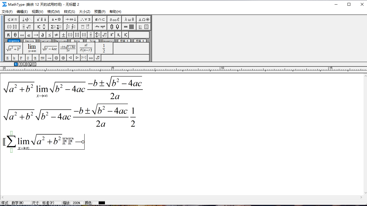The height and width of the screenshot is (206, 367).
Task: Insert the quadratic formula expression
Action: (68, 48)
